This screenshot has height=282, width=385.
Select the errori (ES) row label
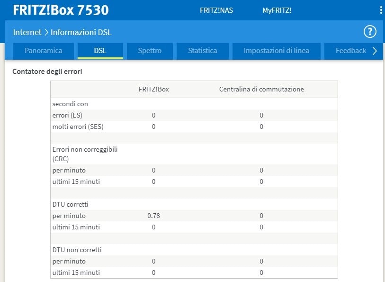point(67,115)
